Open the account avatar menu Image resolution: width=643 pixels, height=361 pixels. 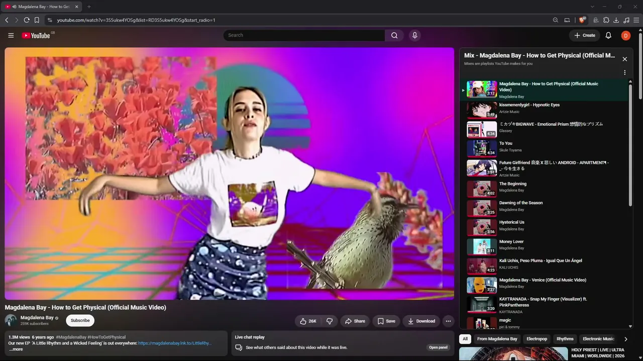click(x=625, y=36)
